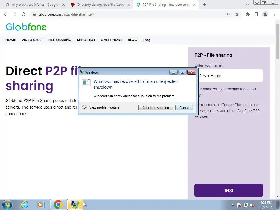Open the tab search chevron
The width and height of the screenshot is (280, 210).
pyautogui.click(x=247, y=5)
